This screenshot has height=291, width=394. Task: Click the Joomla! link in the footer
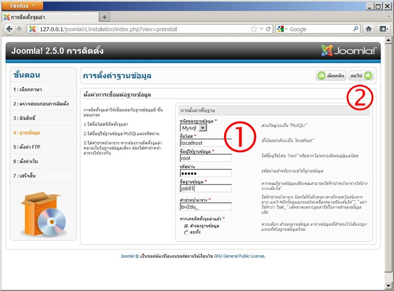129,256
